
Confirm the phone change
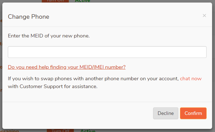click(x=193, y=113)
